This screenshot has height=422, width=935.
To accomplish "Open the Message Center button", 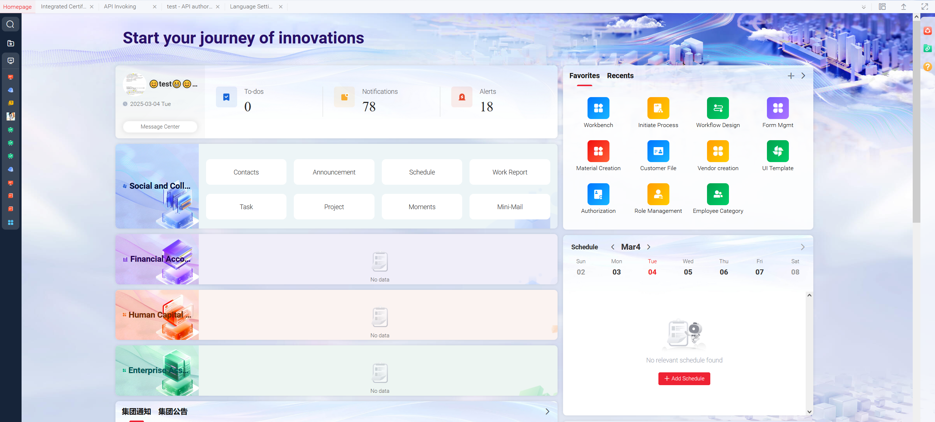I will click(160, 127).
